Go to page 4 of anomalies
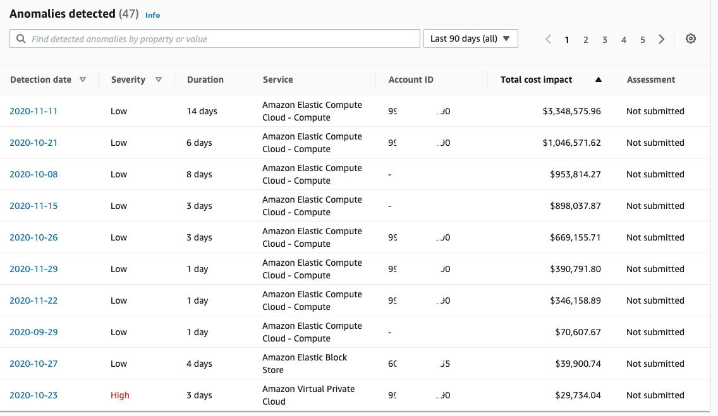718x416 pixels. (624, 40)
